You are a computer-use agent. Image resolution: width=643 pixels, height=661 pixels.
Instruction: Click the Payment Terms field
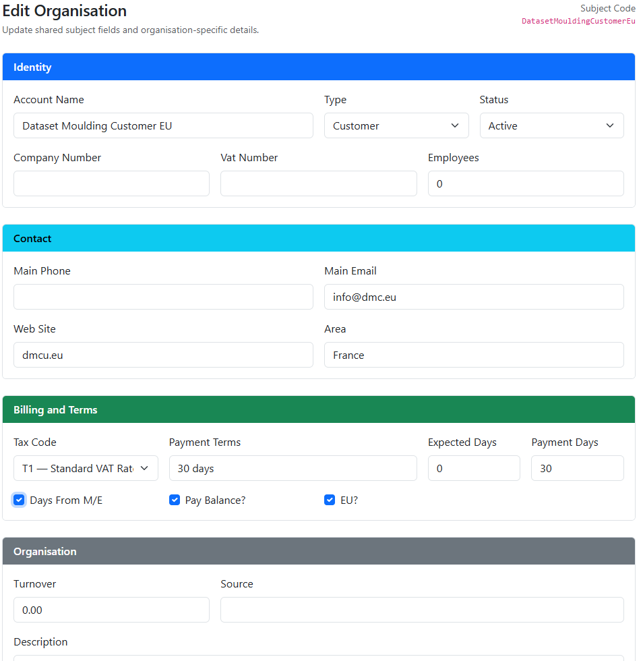point(293,468)
